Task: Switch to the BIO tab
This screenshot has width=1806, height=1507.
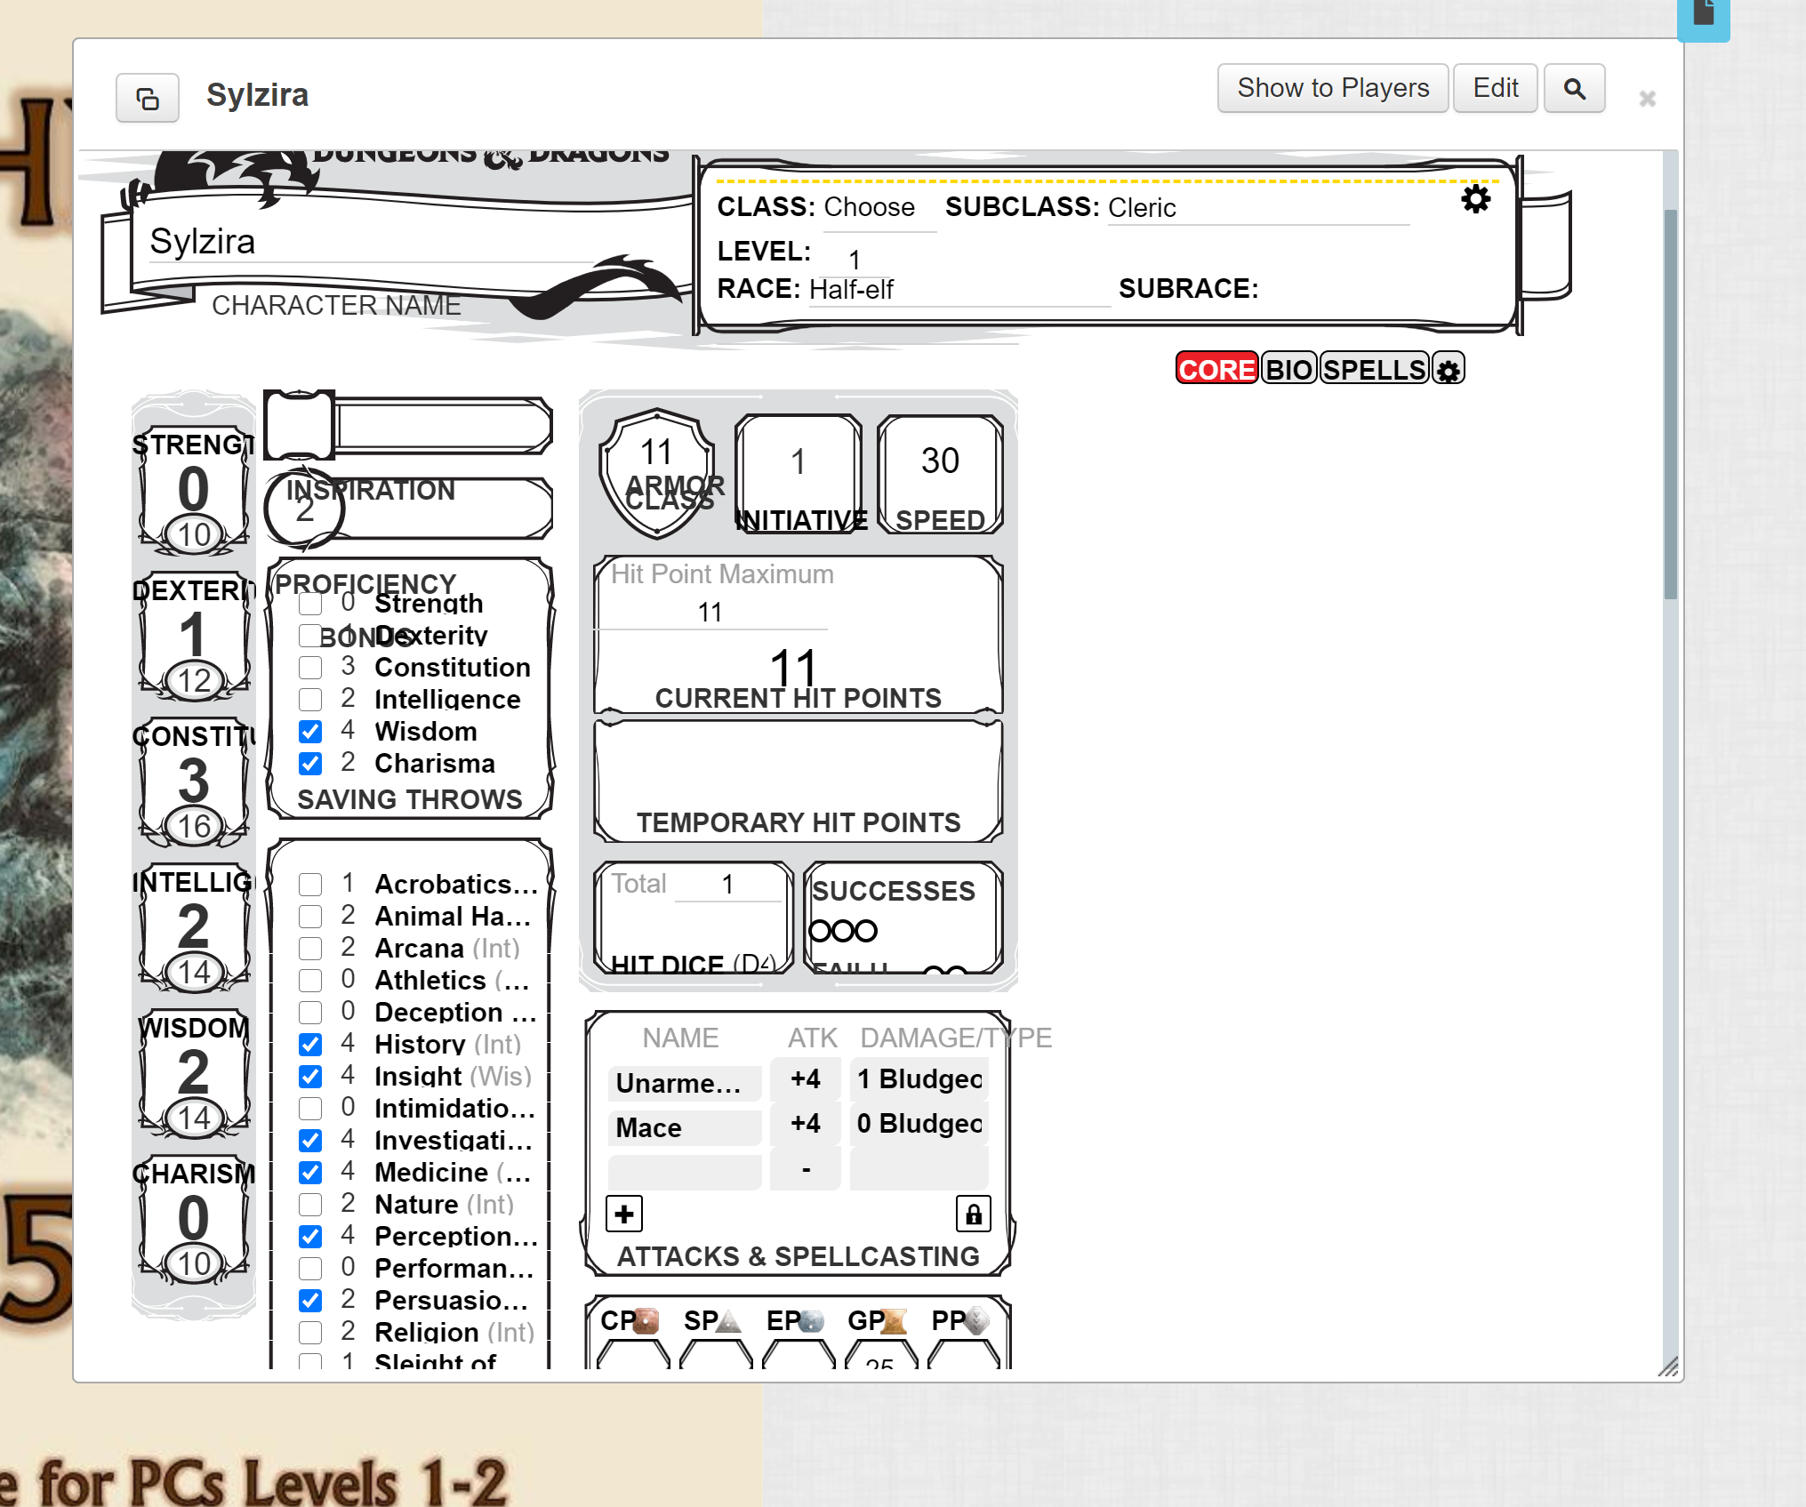Action: pyautogui.click(x=1288, y=369)
